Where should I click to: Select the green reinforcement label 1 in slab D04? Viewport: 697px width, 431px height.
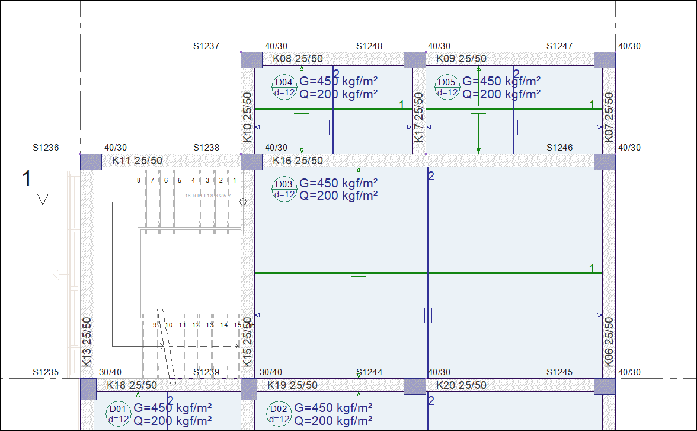click(402, 104)
